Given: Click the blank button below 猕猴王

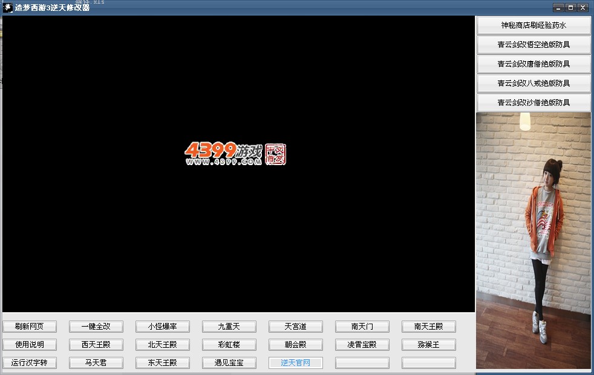Looking at the screenshot, I should 429,363.
